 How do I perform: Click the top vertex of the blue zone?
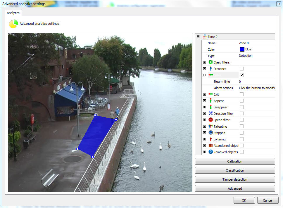pyautogui.click(x=95, y=115)
